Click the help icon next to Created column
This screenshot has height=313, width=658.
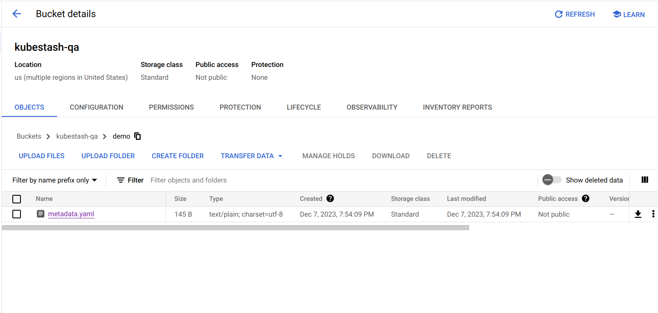click(330, 198)
